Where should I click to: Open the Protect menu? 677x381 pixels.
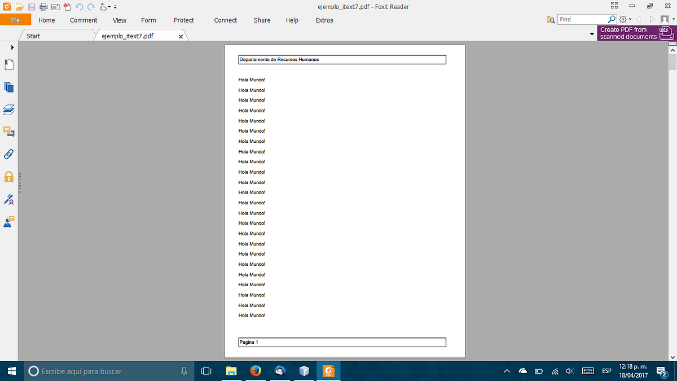coord(183,20)
